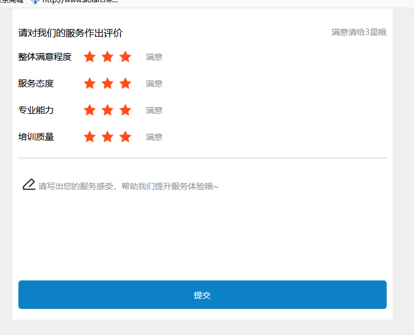This screenshot has height=335, width=414.
Task: Give 专业能力 the third star
Action: (x=125, y=110)
